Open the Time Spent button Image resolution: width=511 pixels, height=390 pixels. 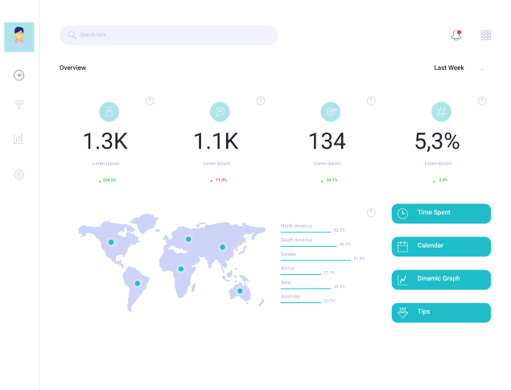(441, 213)
